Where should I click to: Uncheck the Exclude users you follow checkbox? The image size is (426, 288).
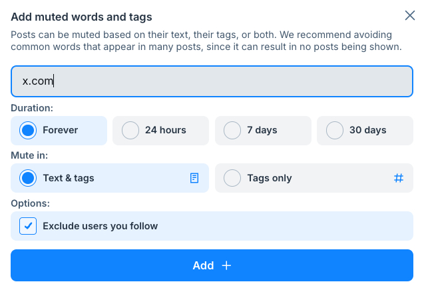[x=28, y=226]
